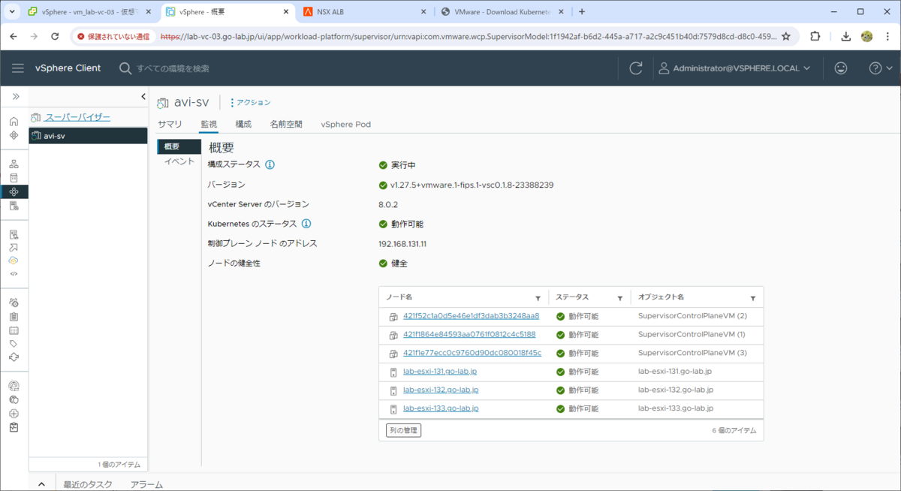The width and height of the screenshot is (901, 491).
Task: Go to Home icon in left rail
Action: 14,122
